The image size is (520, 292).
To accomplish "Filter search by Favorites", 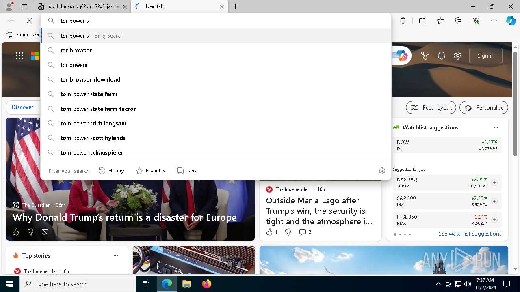I will (150, 171).
